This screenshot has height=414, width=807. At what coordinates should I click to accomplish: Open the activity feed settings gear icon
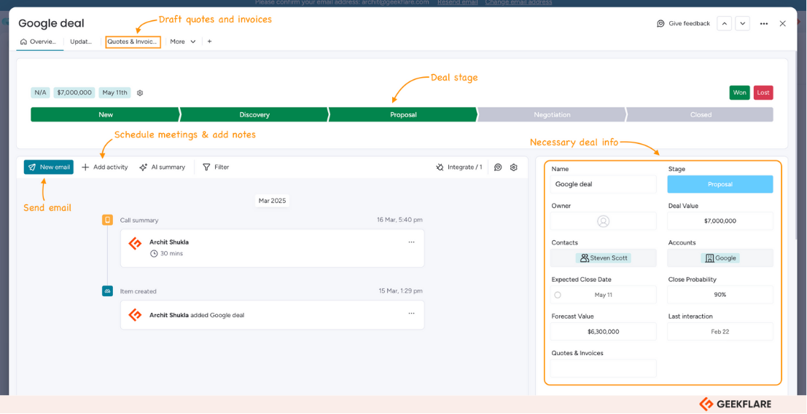(x=514, y=167)
